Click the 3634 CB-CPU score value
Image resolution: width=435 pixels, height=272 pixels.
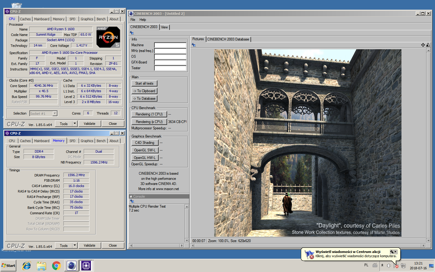pos(177,122)
